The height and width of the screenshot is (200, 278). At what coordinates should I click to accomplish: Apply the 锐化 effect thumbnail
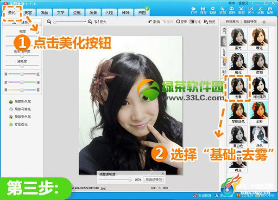click(x=238, y=64)
